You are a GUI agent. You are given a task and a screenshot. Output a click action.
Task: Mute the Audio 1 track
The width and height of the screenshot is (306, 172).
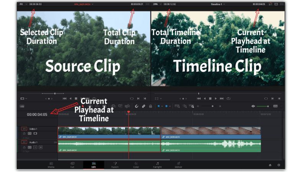pyautogui.click(x=41, y=147)
